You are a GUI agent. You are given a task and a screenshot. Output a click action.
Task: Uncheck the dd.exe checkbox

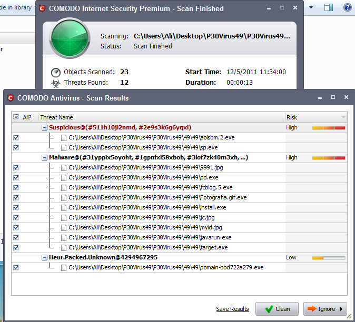tap(16, 177)
